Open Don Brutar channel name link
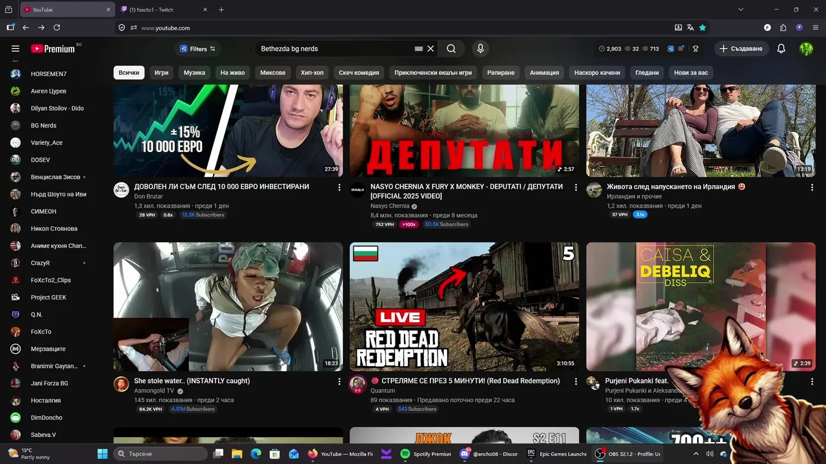Screen dimensions: 826x464 click(x=148, y=196)
